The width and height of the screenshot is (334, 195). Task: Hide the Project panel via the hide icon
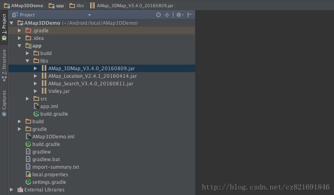click(x=190, y=15)
